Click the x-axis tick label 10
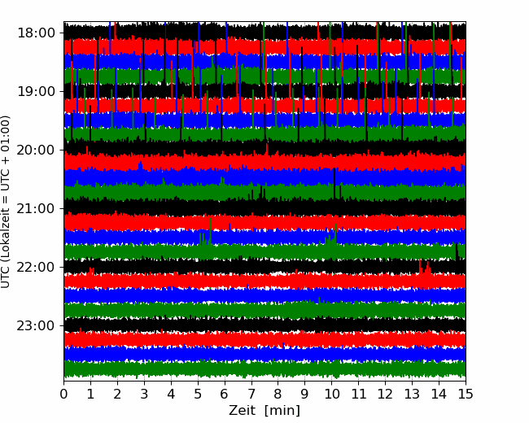The width and height of the screenshot is (529, 423). 331,394
